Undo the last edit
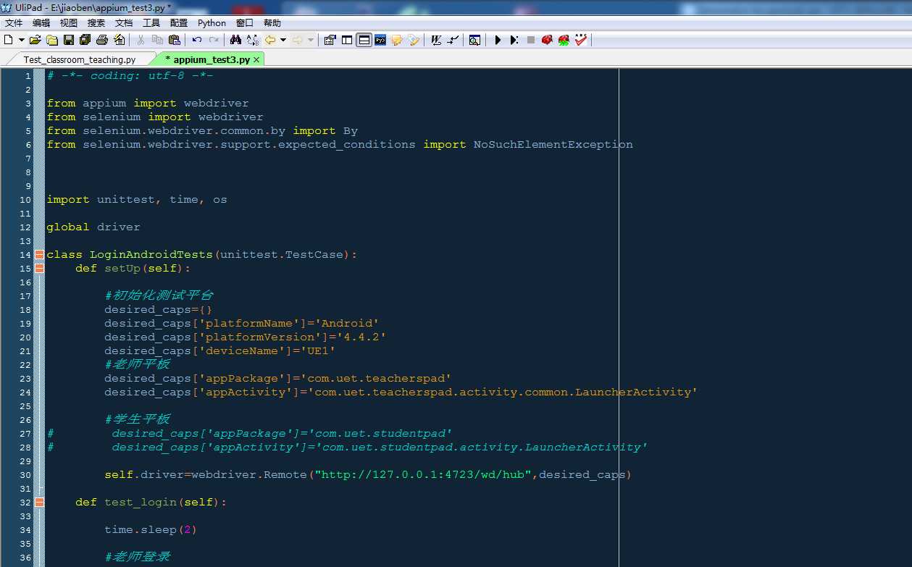 [197, 40]
